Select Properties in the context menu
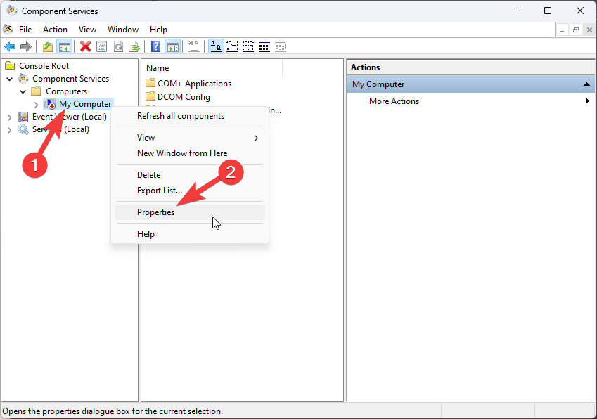597x419 pixels. click(x=155, y=212)
